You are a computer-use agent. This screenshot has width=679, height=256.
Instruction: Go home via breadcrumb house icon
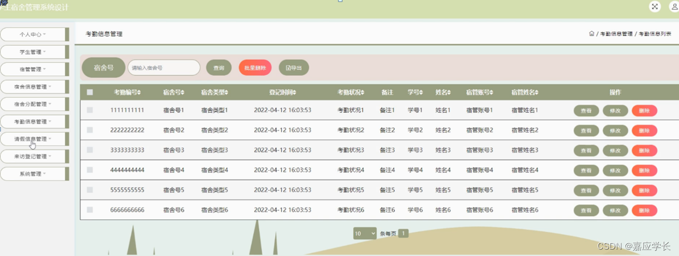tap(591, 34)
